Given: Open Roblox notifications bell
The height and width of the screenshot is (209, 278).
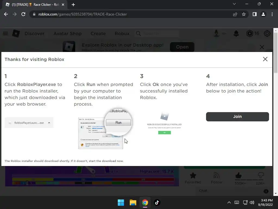Looking at the screenshot, I should coord(236,33).
